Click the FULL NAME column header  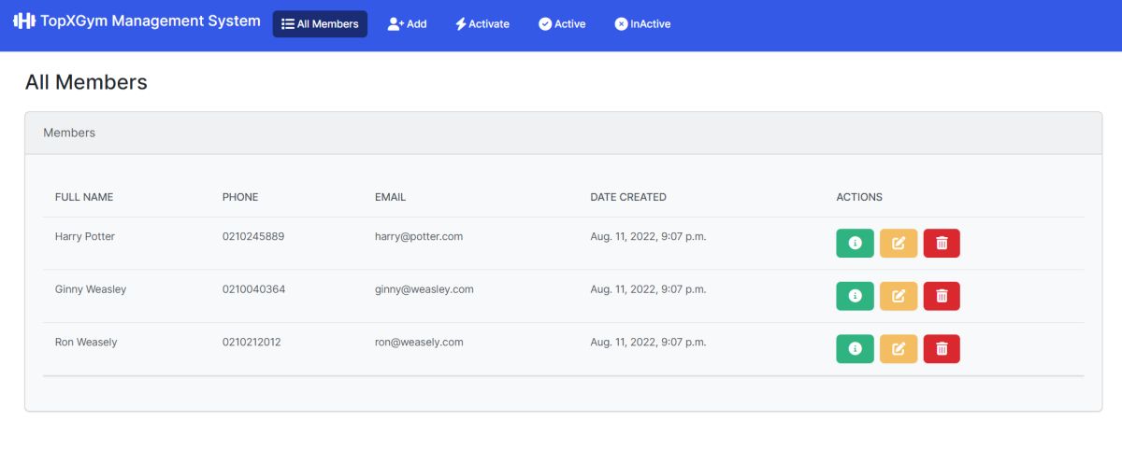tap(84, 197)
